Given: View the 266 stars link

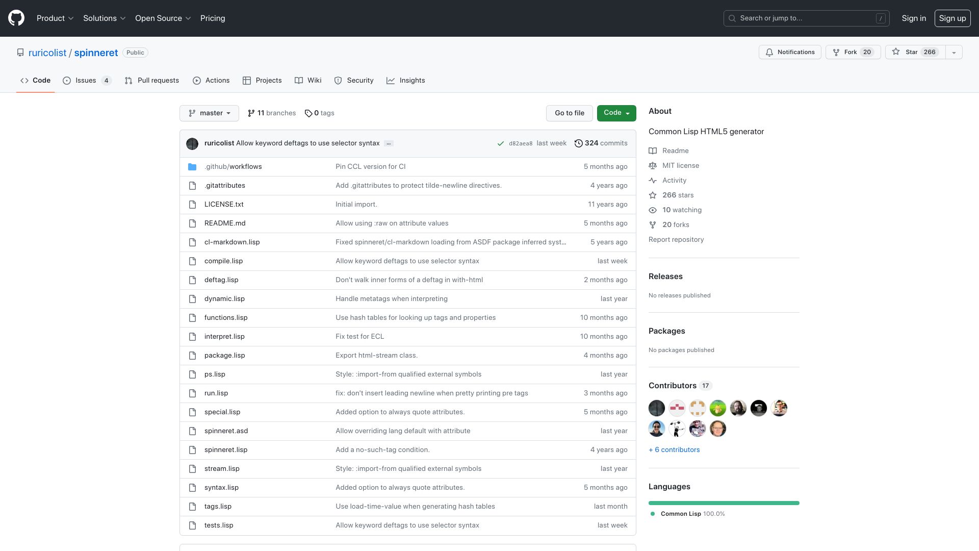Looking at the screenshot, I should pos(671,195).
